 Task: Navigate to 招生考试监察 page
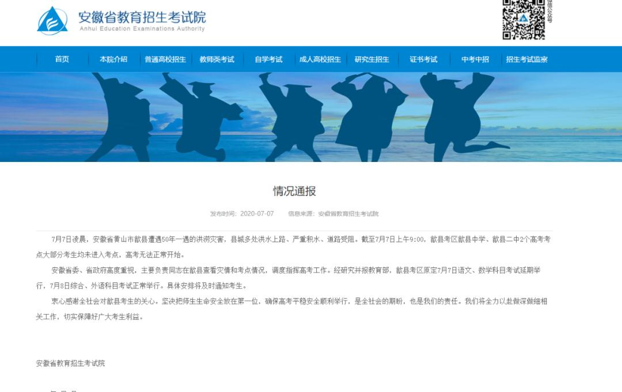[527, 59]
